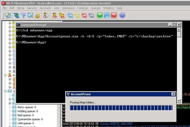The height and width of the screenshot is (127, 190).
Task: Open the padlock security toolbar icon
Action: 38,16
